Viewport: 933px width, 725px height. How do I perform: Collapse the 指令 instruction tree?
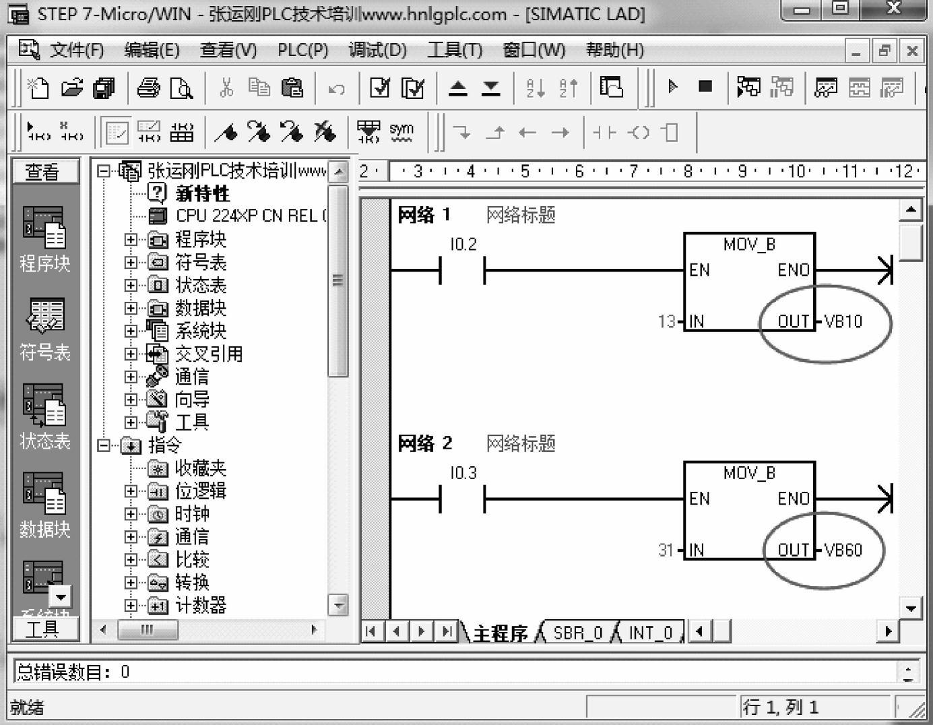[103, 445]
